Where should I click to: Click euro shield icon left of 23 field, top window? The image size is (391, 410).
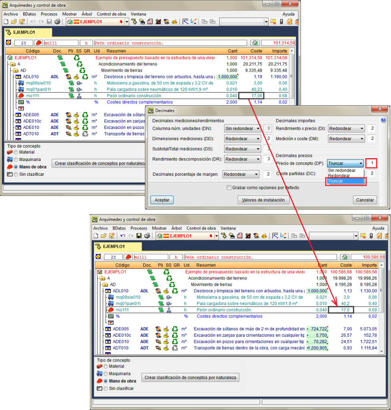coord(8,42)
